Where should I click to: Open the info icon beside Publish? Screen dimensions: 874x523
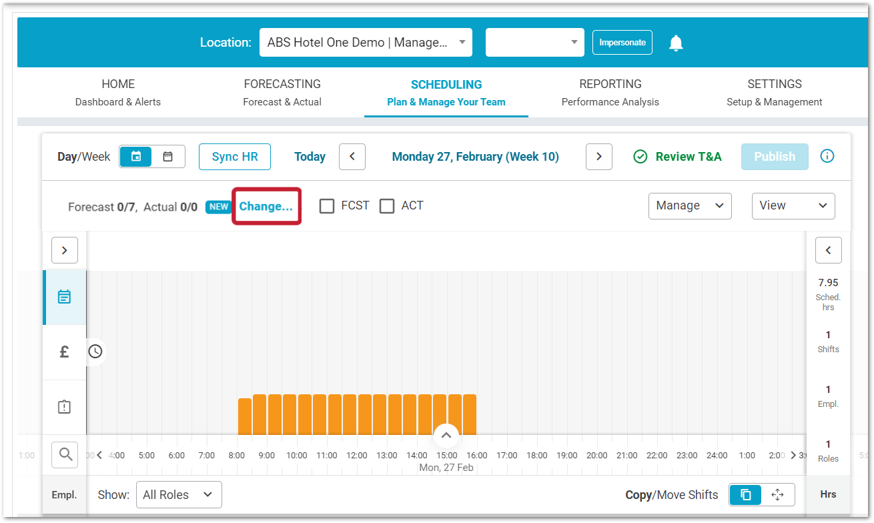827,156
